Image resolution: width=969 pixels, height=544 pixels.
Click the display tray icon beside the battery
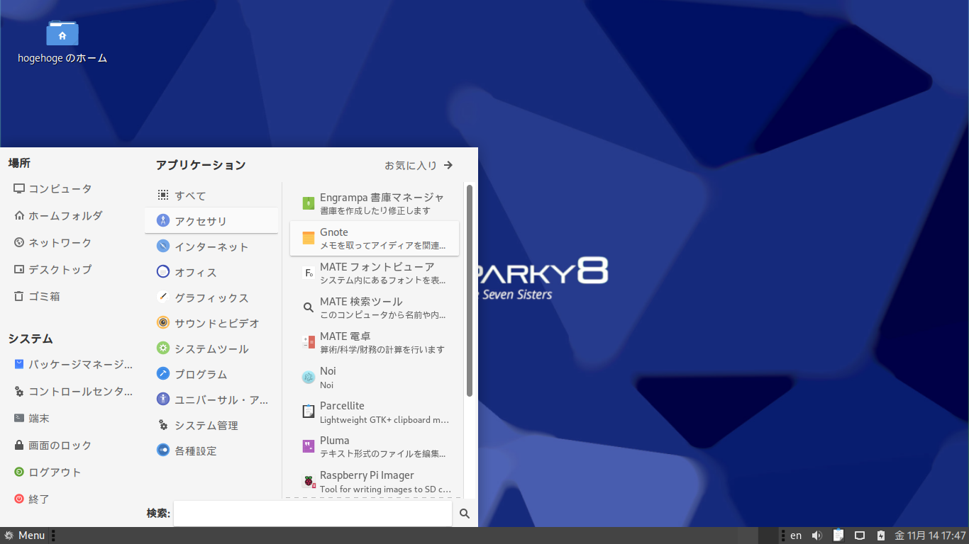click(859, 535)
